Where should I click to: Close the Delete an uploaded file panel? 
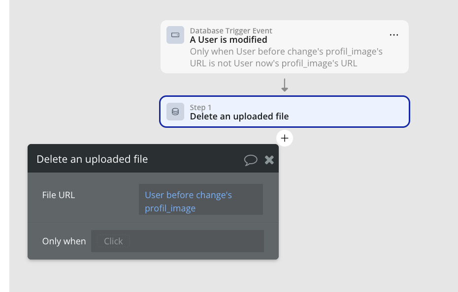(x=269, y=159)
